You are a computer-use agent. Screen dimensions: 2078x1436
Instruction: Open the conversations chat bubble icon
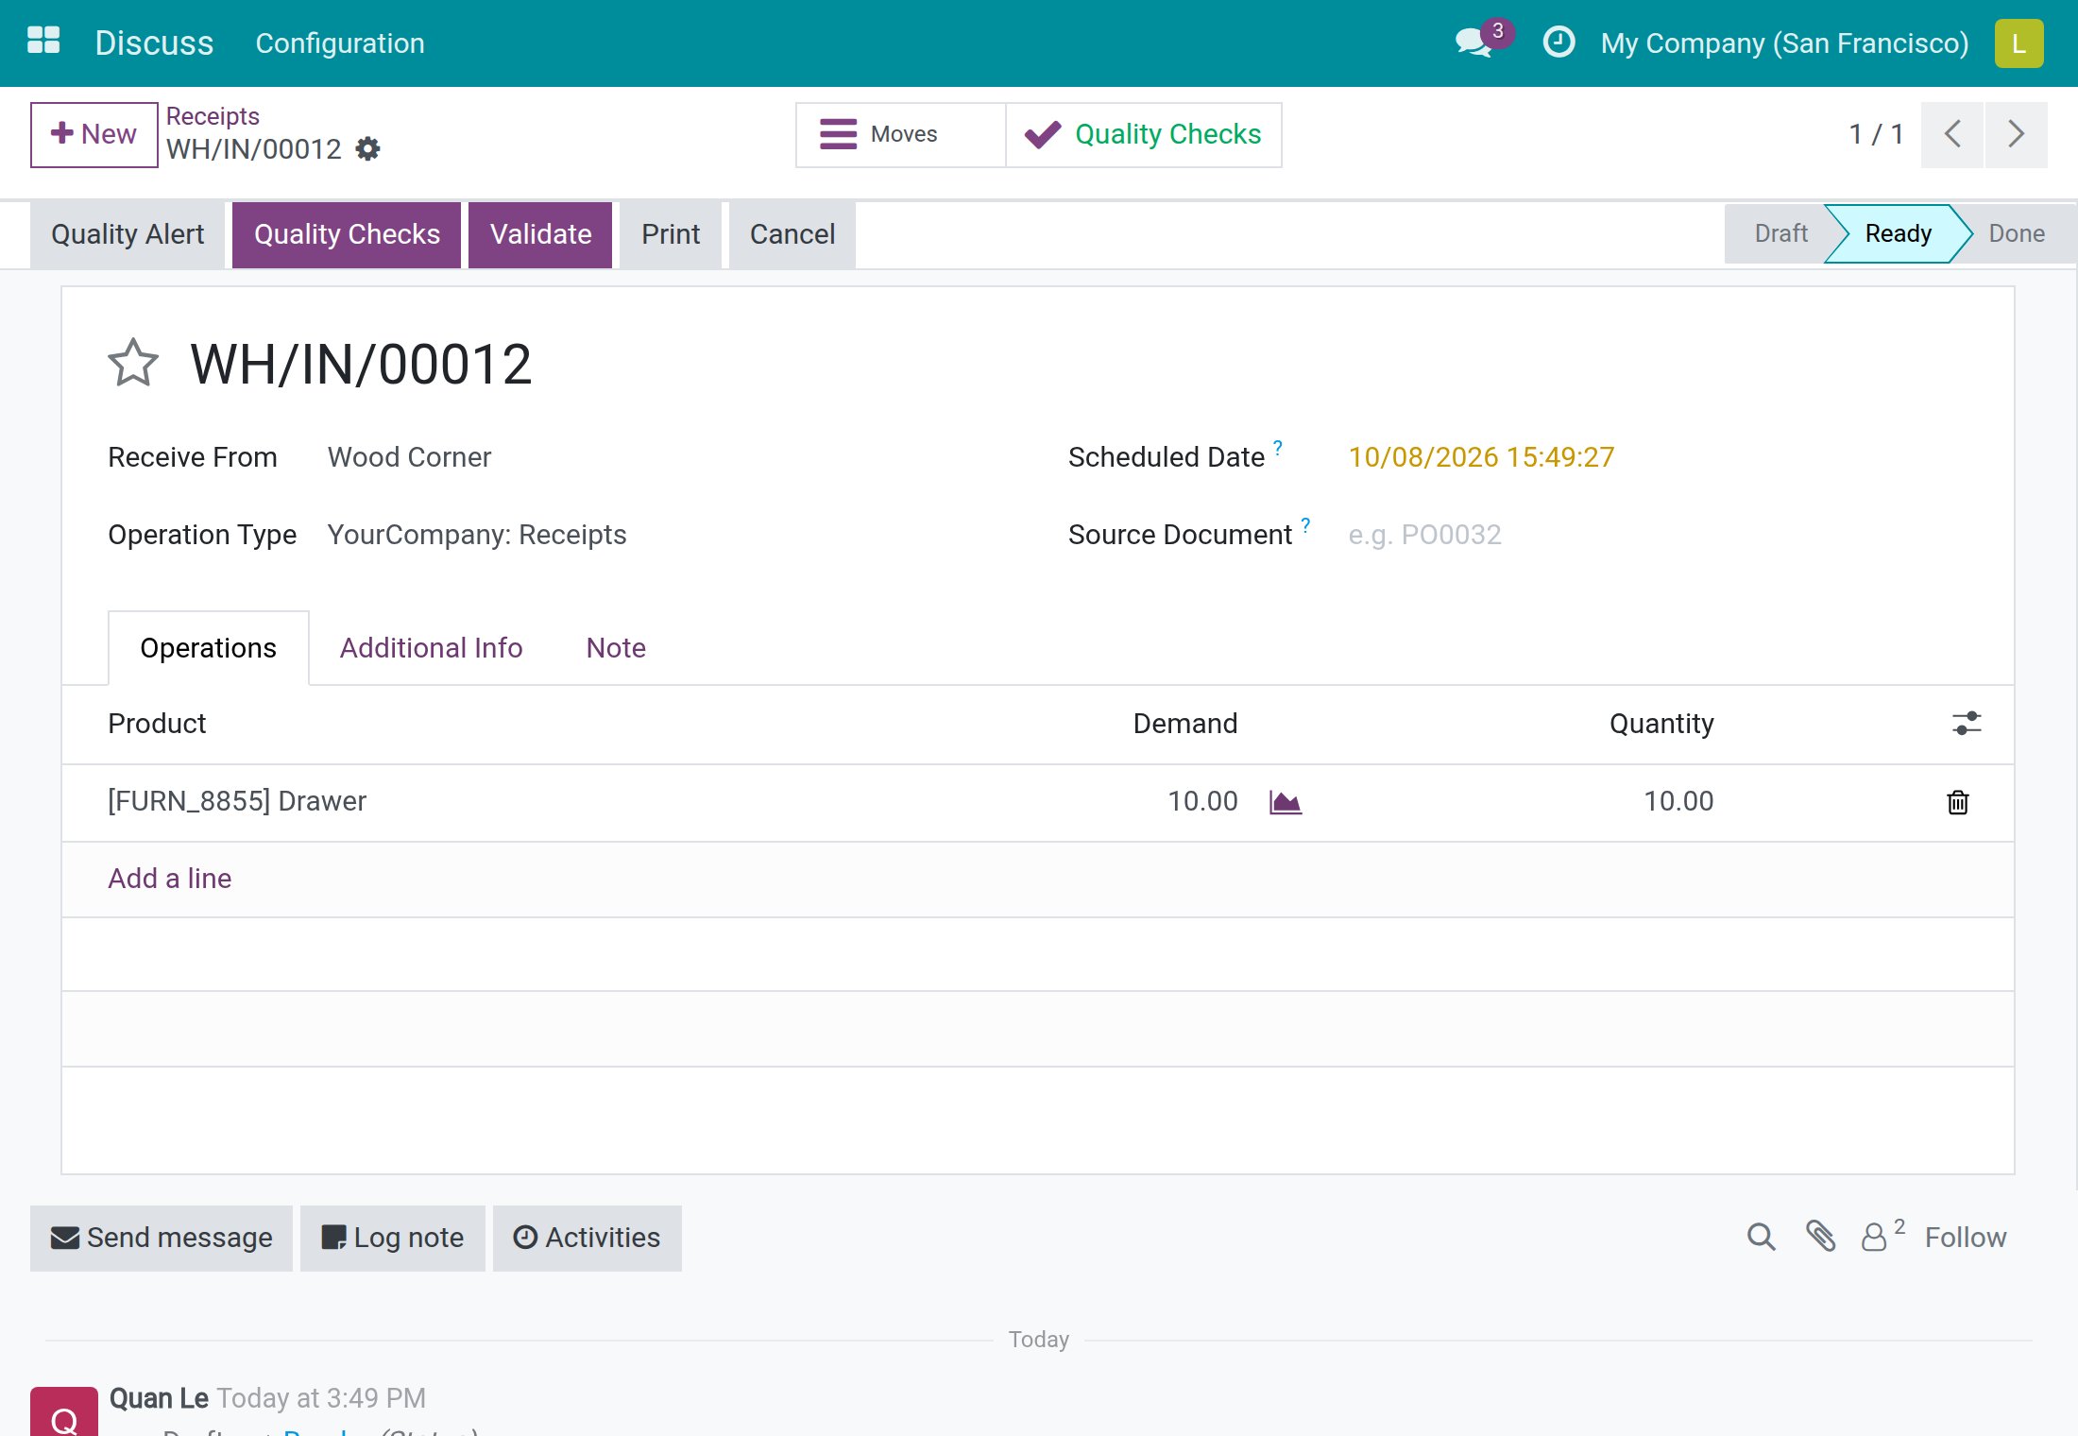[1474, 43]
